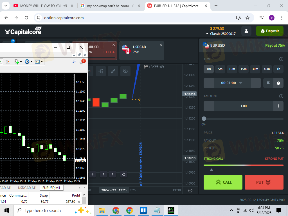Increase amount with the plus stepper
This screenshot has height=216, width=288.
point(278,106)
